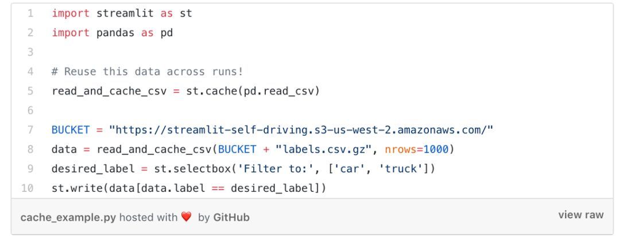Viewport: 620px width, 236px height.
Task: Click the BUCKET URL string
Action: 301,130
